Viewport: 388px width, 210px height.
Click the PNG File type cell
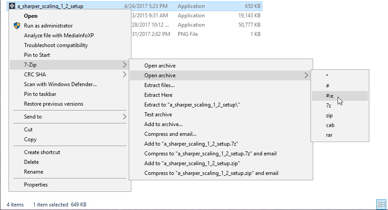click(188, 34)
